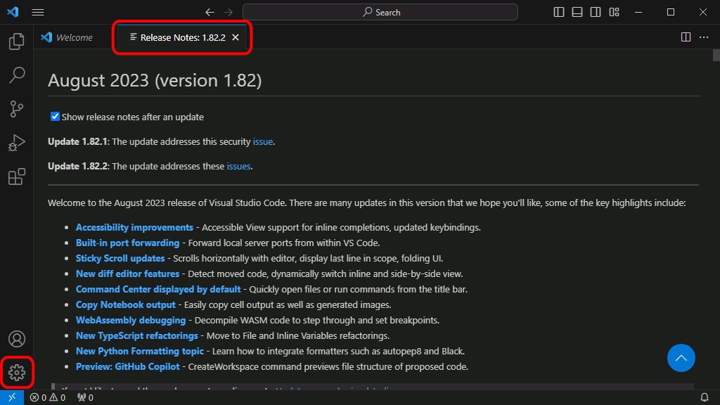Switch to the Welcome tab

point(67,37)
